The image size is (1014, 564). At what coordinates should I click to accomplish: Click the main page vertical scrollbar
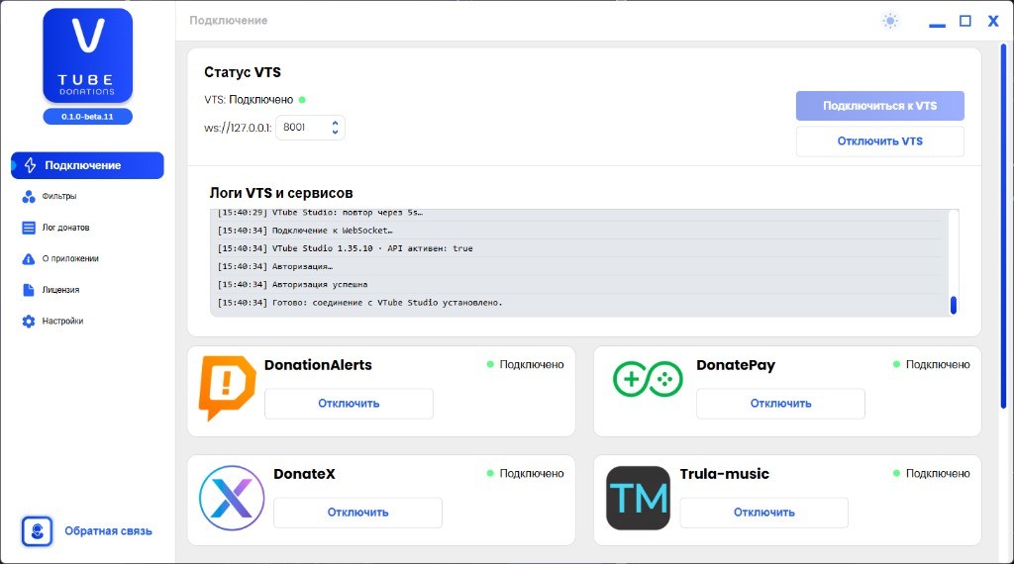(1003, 227)
